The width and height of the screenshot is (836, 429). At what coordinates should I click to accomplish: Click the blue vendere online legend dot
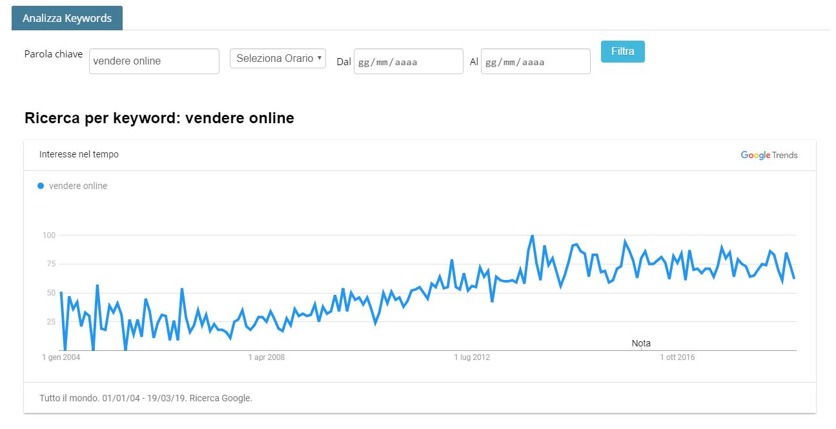tap(41, 186)
